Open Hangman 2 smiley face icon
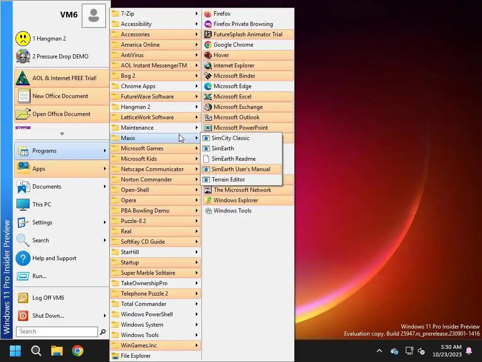482x362 pixels. tap(23, 39)
